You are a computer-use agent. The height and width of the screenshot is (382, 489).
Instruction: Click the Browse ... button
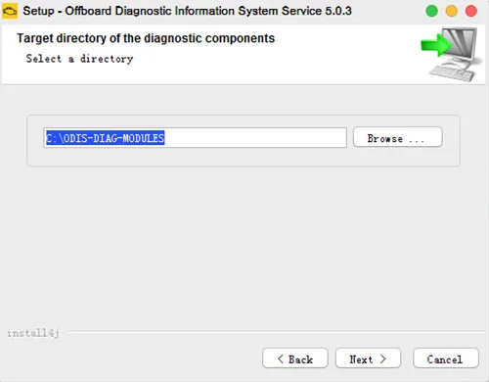[x=398, y=137]
